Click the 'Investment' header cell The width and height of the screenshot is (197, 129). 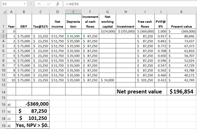tap(126, 21)
